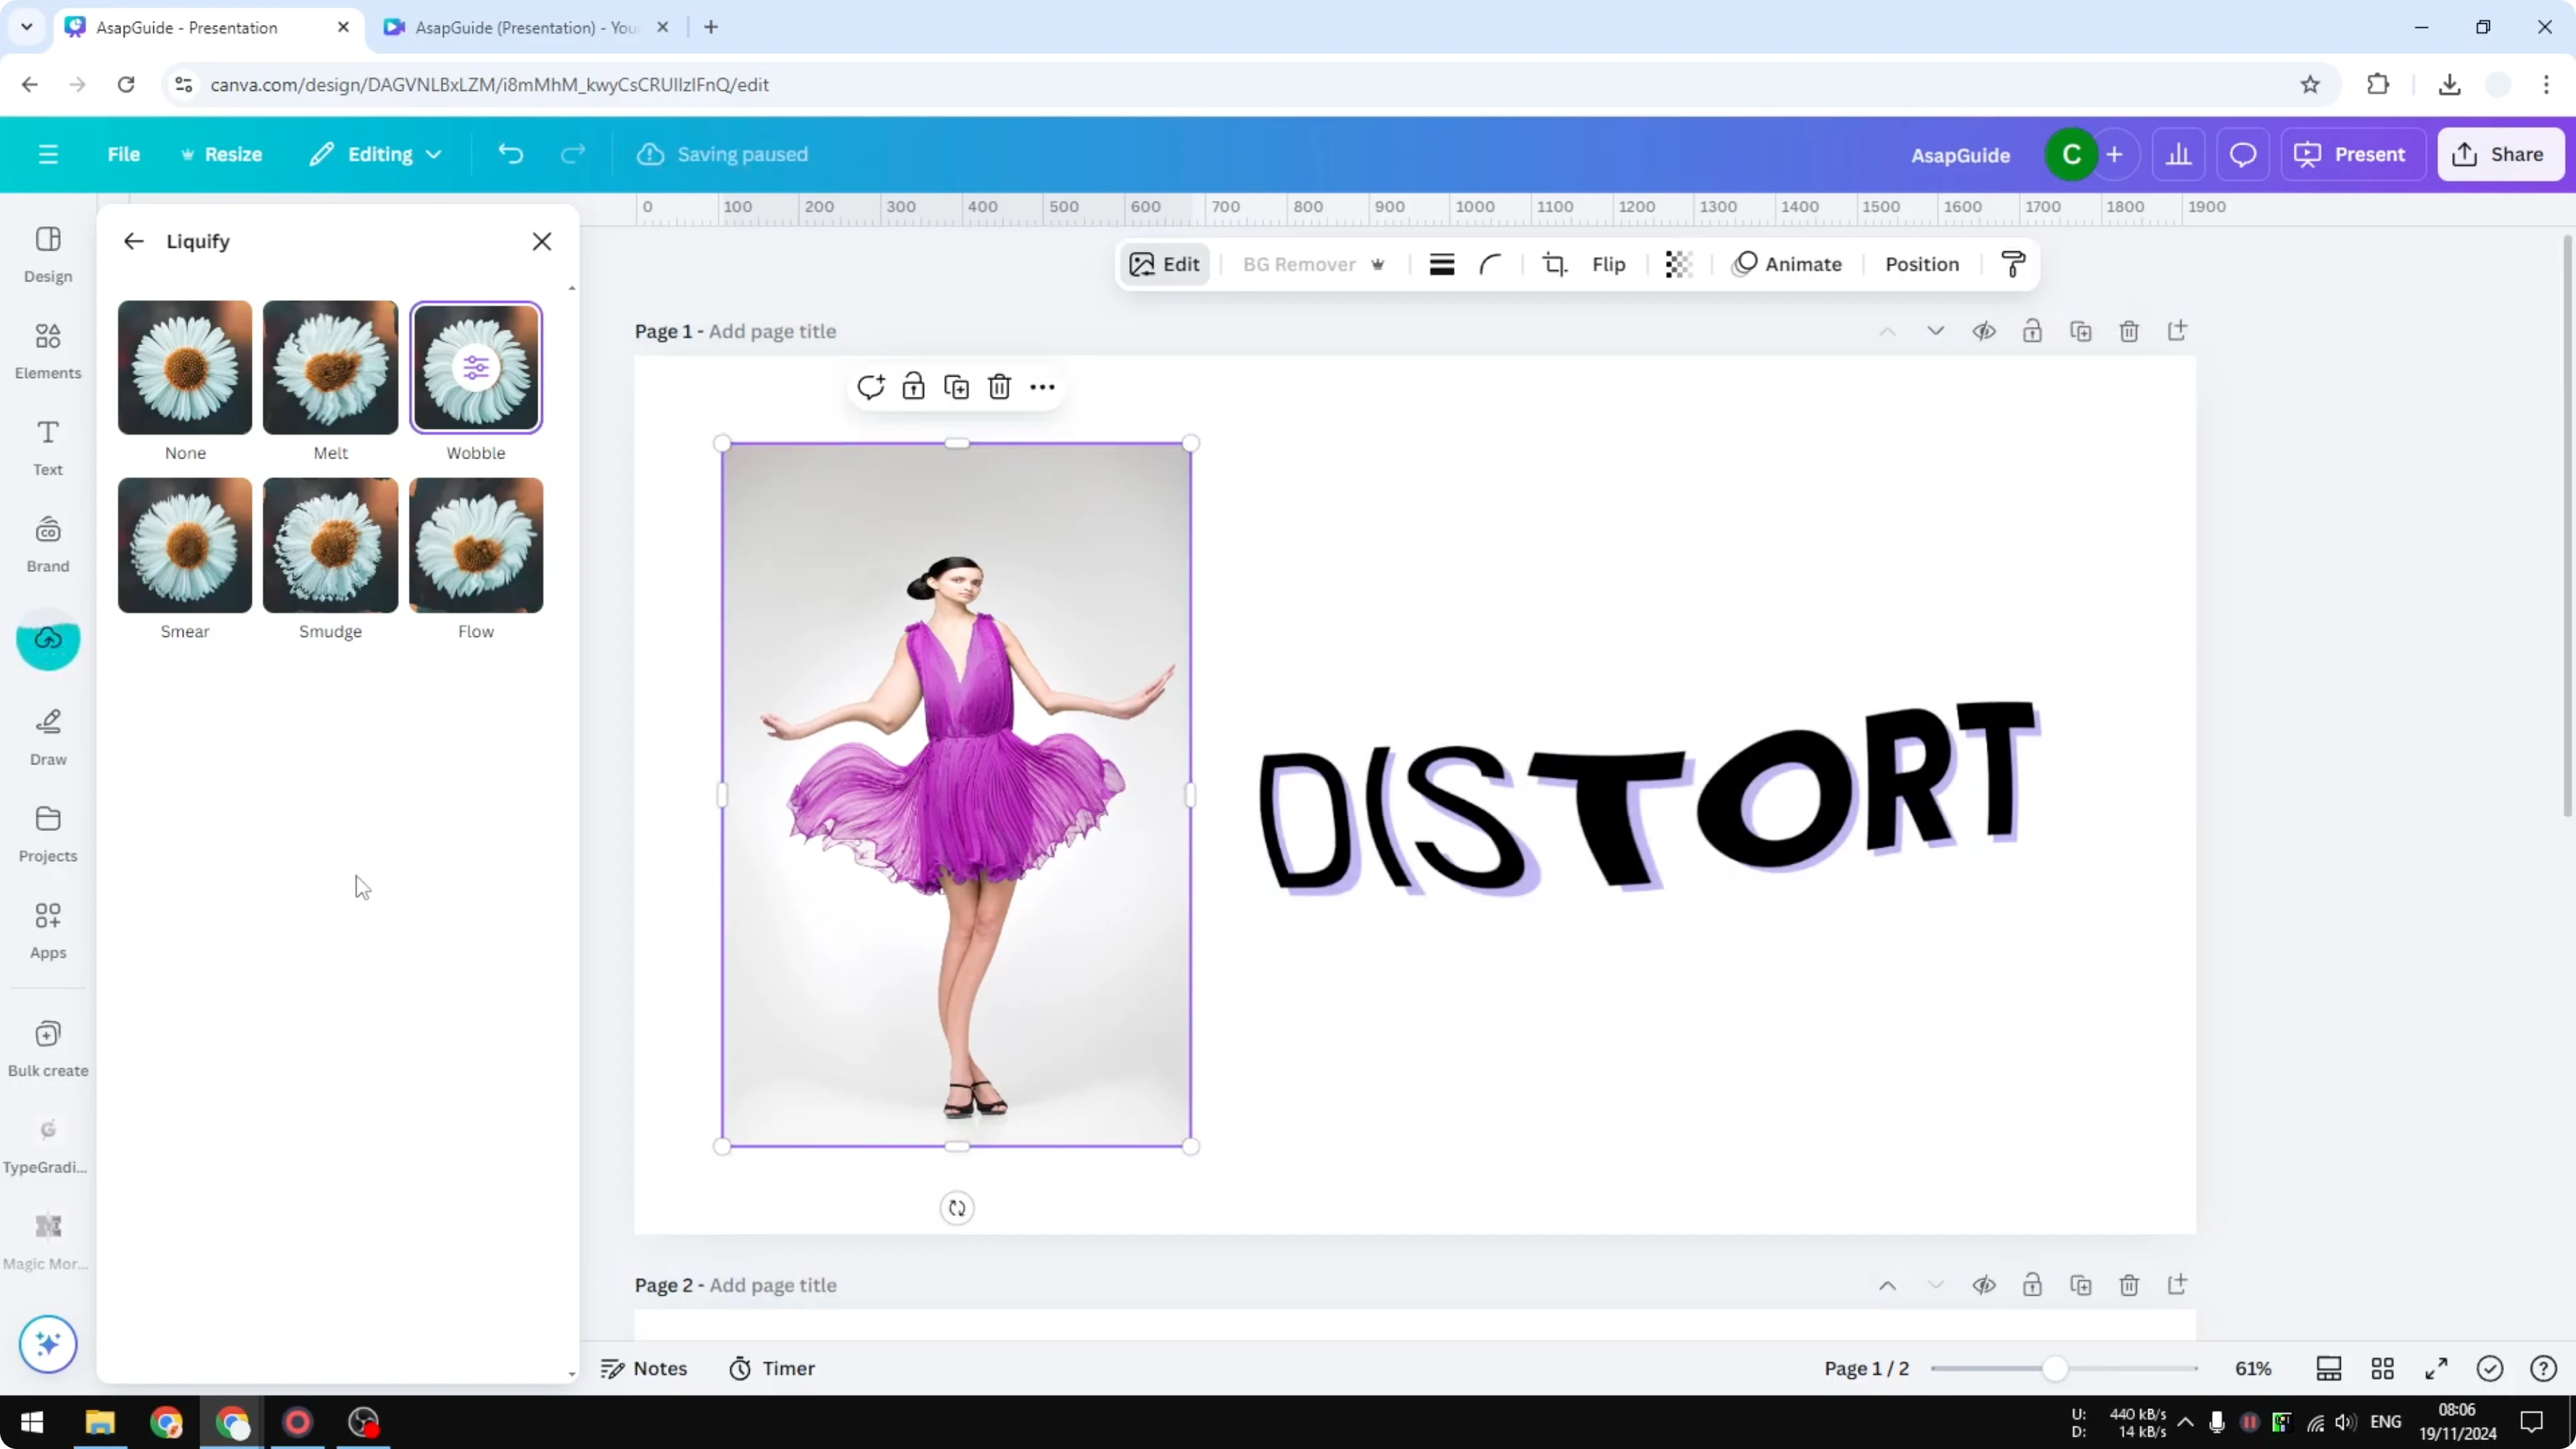Select the Transparency checkerboard icon
Viewport: 2576px width, 1449px height.
[1678, 264]
